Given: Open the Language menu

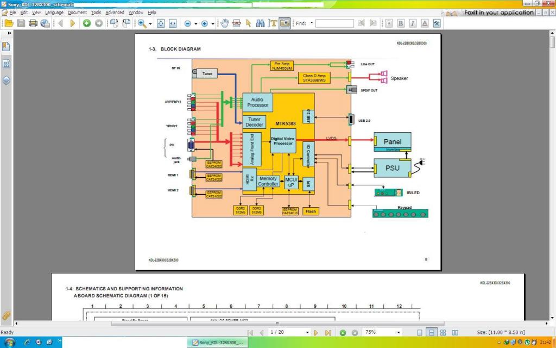Looking at the screenshot, I should pos(54,13).
